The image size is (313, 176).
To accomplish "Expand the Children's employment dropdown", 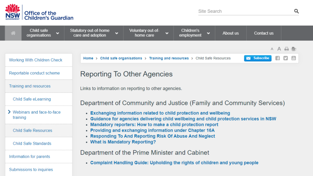I will tap(208, 33).
